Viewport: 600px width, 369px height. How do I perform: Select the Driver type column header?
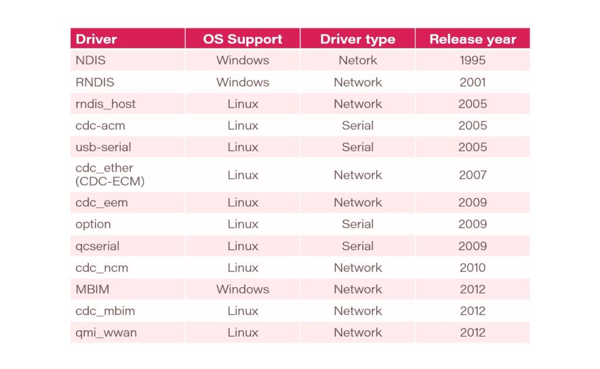(357, 39)
